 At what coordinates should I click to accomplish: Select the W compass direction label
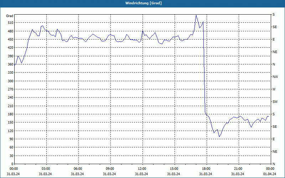tap(274, 89)
